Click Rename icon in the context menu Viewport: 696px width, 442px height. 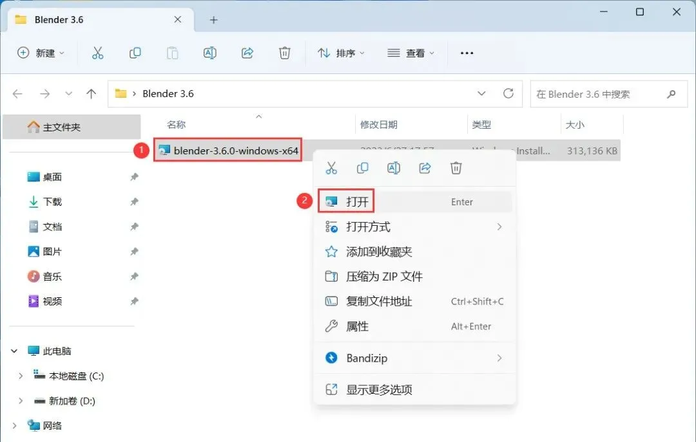coord(394,168)
